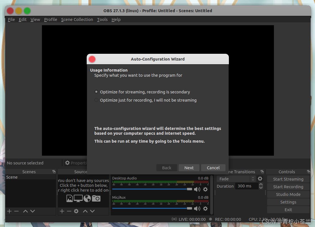The image size is (315, 227).
Task: Mute the Desktop Audio speaker icon
Action: (197, 189)
